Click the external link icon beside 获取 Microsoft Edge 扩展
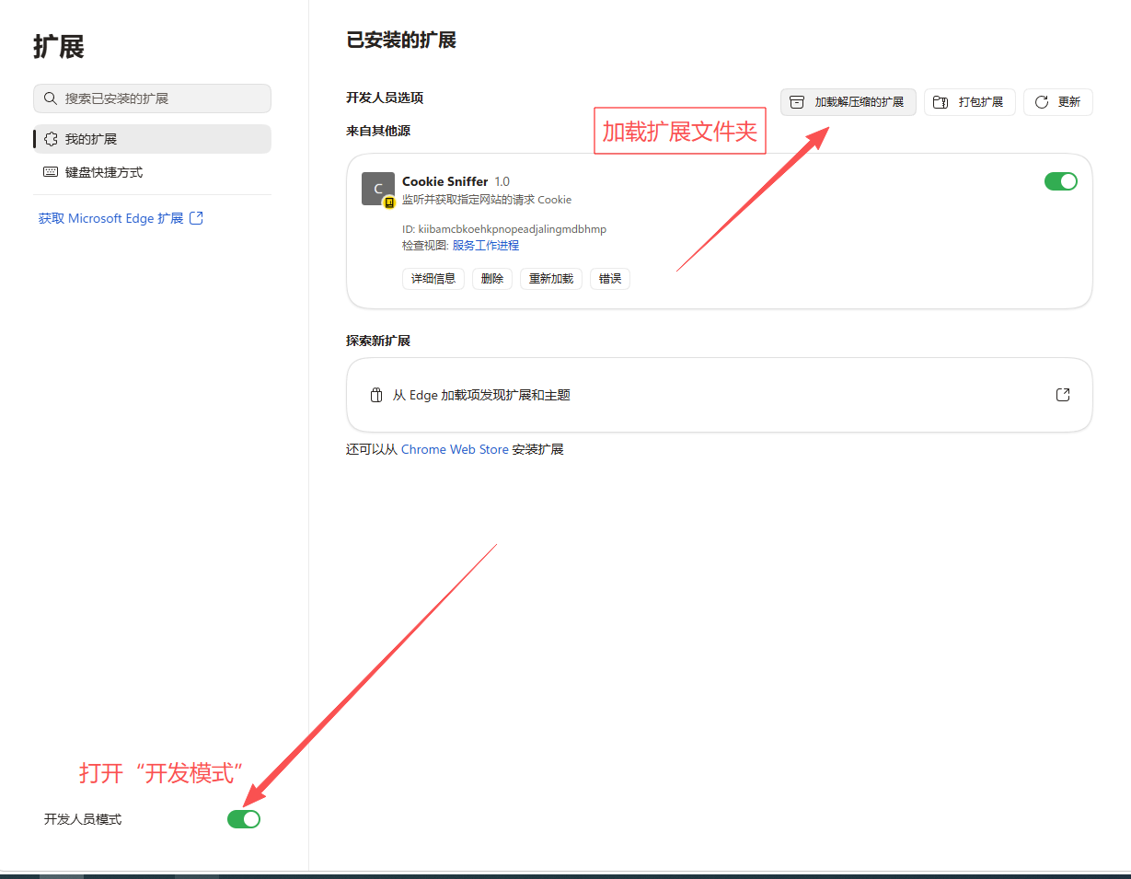This screenshot has height=879, width=1131. tap(196, 218)
